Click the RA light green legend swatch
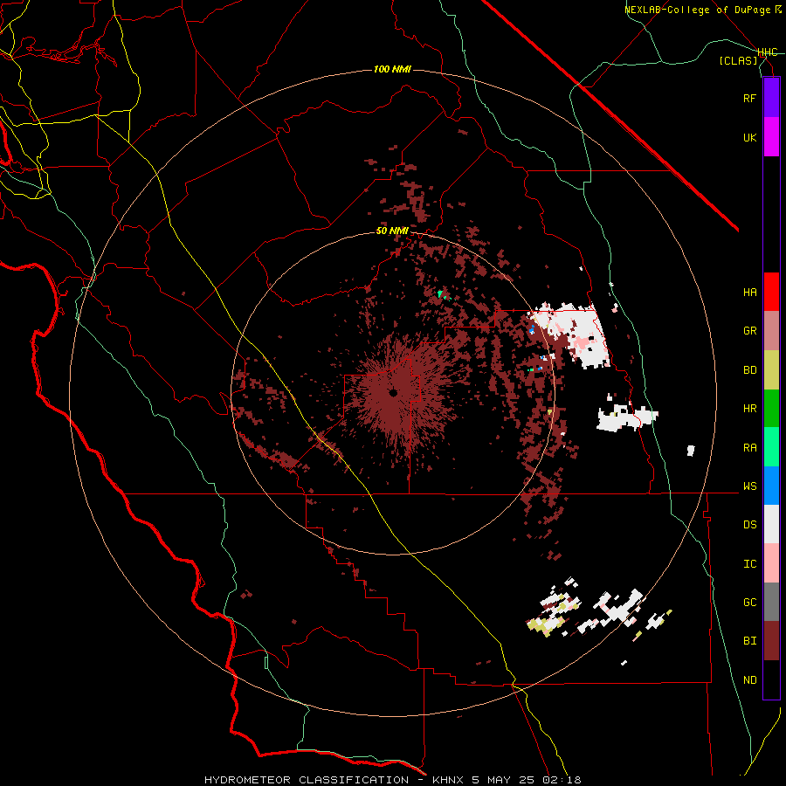The image size is (786, 786). pos(771,447)
